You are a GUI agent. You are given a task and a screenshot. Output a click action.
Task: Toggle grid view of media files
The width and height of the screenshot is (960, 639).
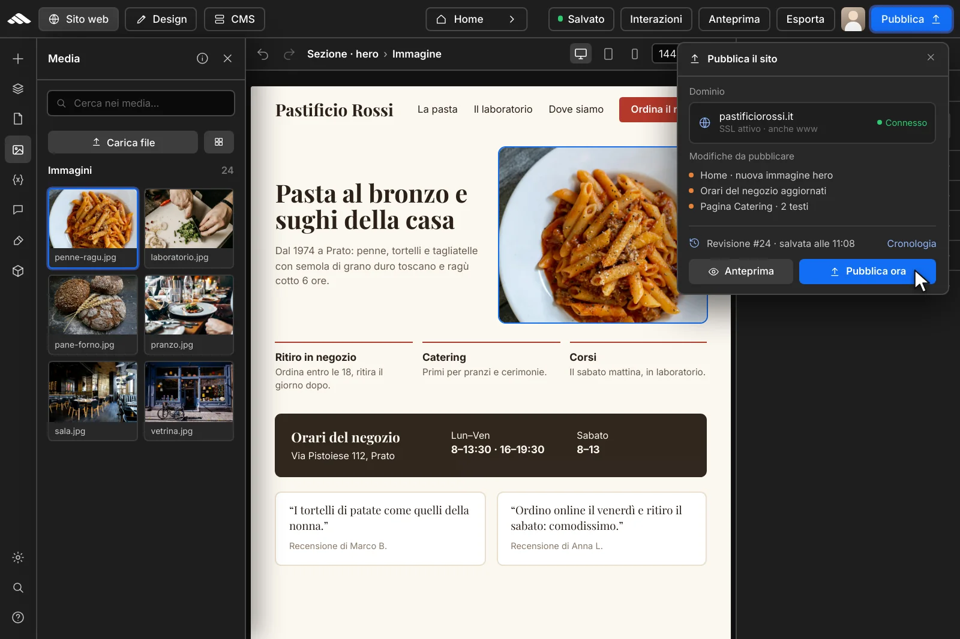219,142
